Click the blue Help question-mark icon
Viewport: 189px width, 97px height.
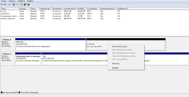pos(14,5)
